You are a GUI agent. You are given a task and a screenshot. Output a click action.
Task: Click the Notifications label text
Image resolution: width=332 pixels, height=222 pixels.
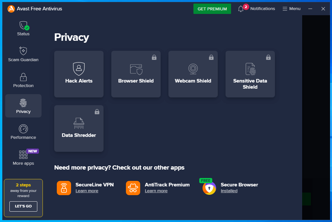click(x=263, y=9)
